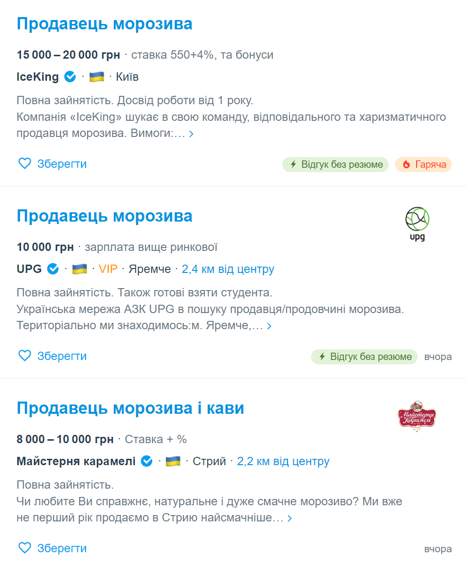Click the Відгук без резюме badge under UPG
This screenshot has width=467, height=562.
[364, 357]
